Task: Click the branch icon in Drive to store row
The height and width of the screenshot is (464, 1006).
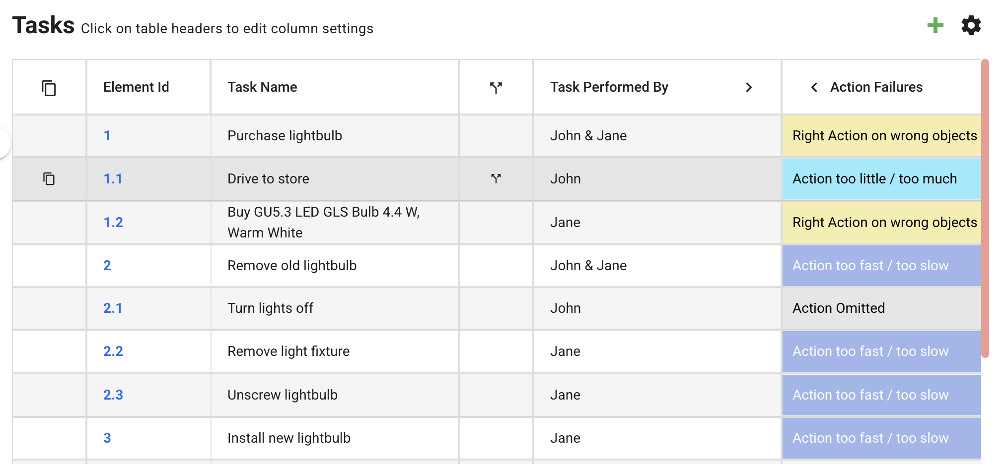Action: click(496, 178)
